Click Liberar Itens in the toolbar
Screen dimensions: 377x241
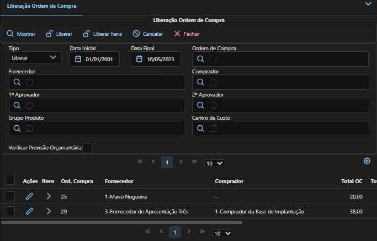[x=103, y=34]
